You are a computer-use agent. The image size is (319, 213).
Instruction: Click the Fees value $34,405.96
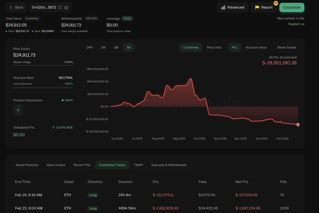[x=208, y=208]
